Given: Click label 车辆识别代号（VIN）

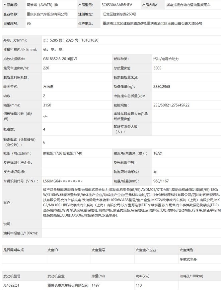Looking at the screenshot, I should [x=21, y=181].
